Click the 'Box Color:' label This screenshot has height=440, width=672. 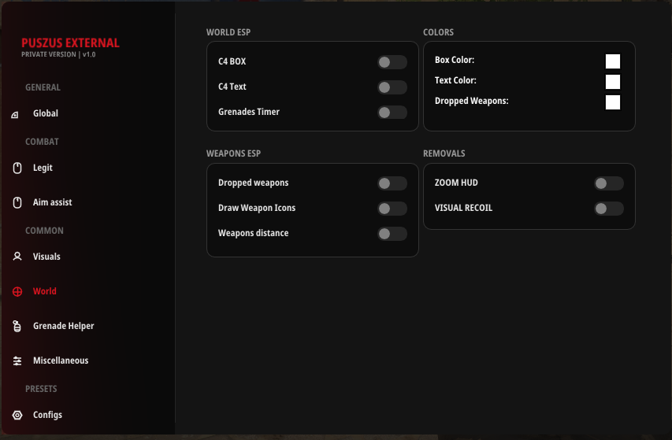click(455, 60)
